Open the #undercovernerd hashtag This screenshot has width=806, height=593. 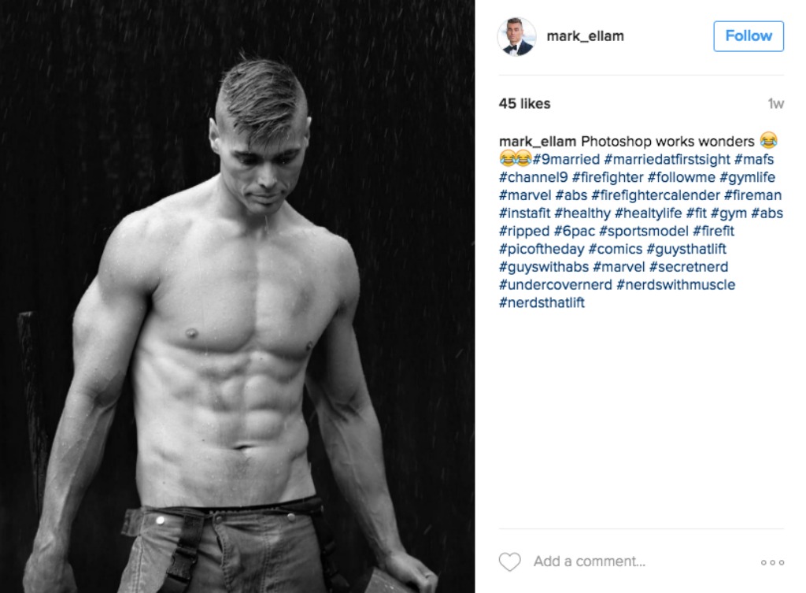pos(555,284)
